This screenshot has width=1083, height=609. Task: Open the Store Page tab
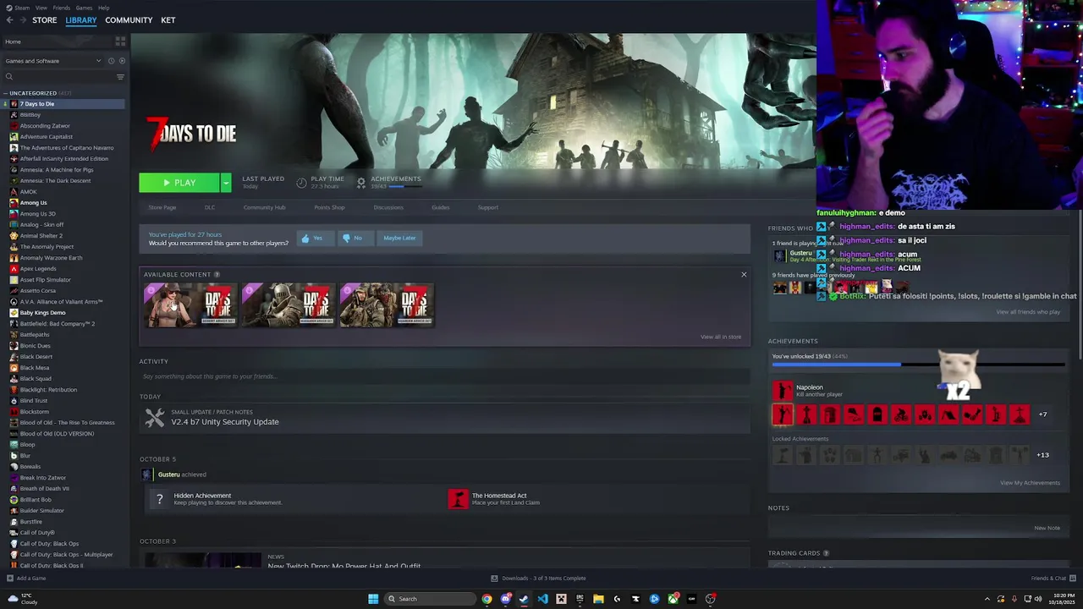click(x=162, y=207)
